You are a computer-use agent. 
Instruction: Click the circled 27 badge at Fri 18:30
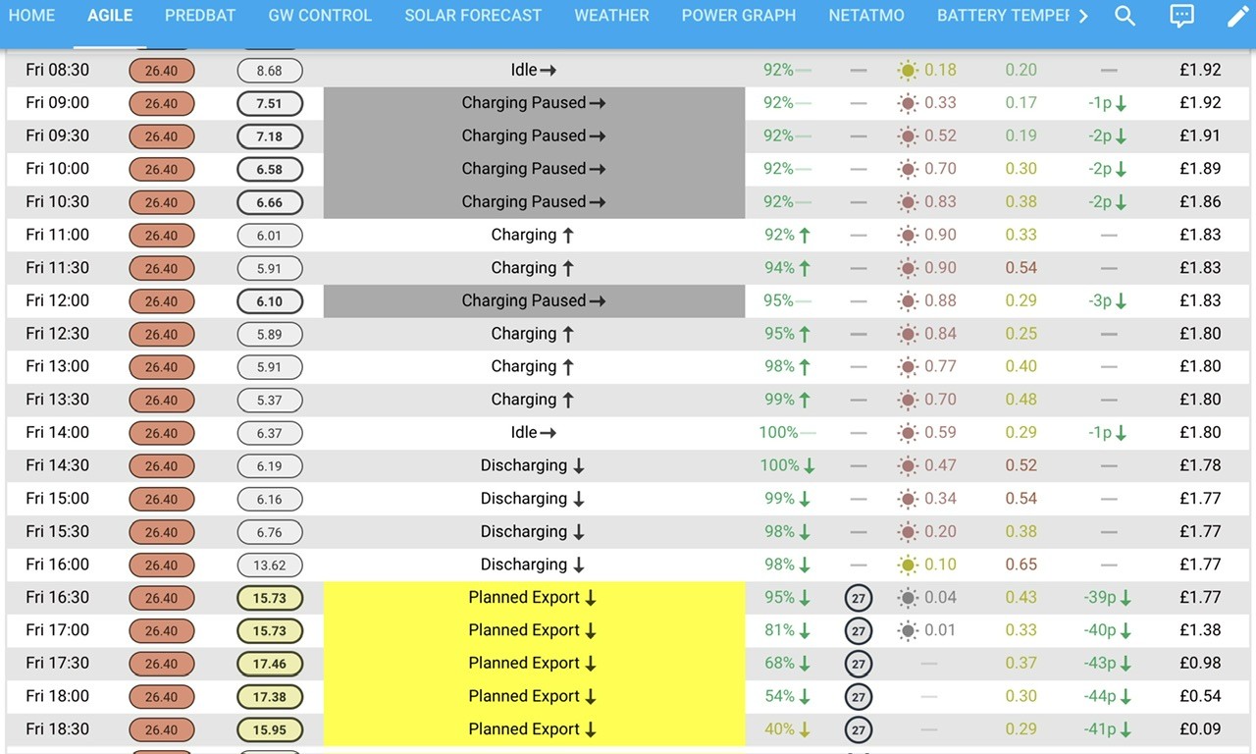(x=859, y=729)
